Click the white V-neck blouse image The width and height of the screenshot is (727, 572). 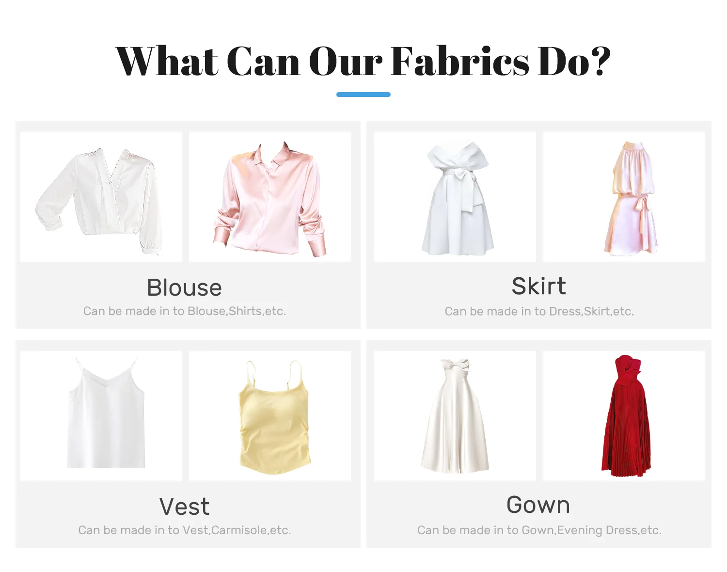coord(101,197)
